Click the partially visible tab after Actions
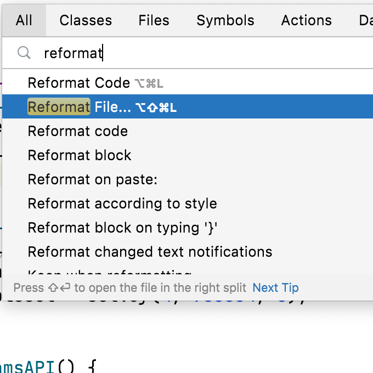 365,20
